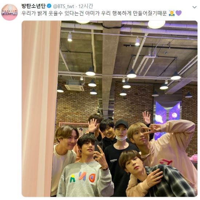Screen dimensions: 200x200
Task: Select the tweet text starting with 우리가 밝게
Action: [x=94, y=13]
